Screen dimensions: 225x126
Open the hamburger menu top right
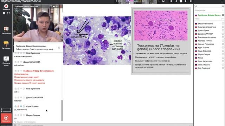point(222,1)
